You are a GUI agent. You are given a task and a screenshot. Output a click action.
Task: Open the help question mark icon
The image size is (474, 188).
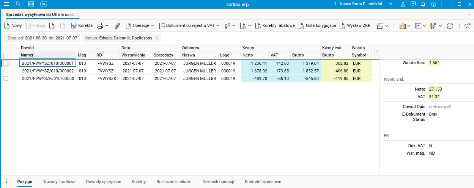pos(433,4)
